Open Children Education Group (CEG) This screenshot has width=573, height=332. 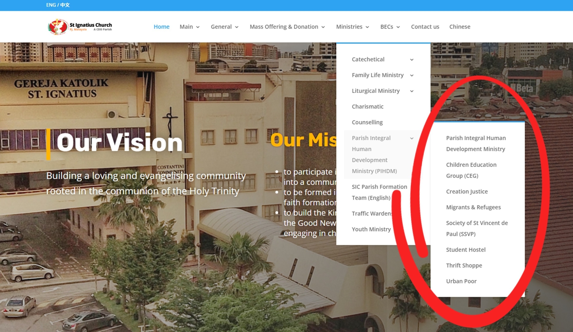pos(471,170)
